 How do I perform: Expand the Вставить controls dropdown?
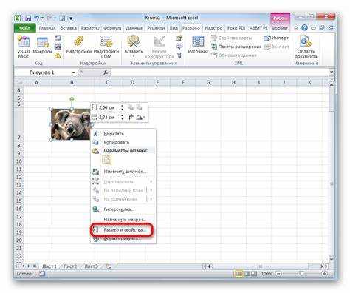[134, 56]
